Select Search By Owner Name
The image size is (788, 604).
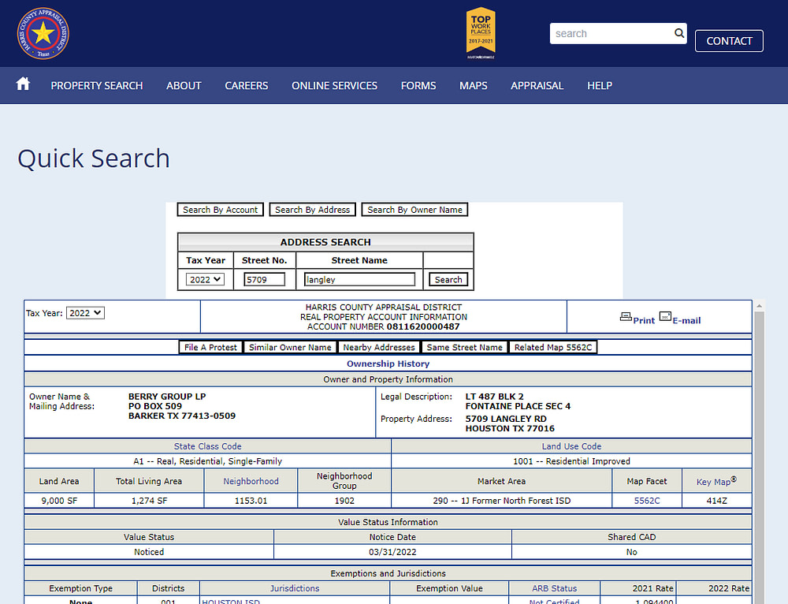414,210
